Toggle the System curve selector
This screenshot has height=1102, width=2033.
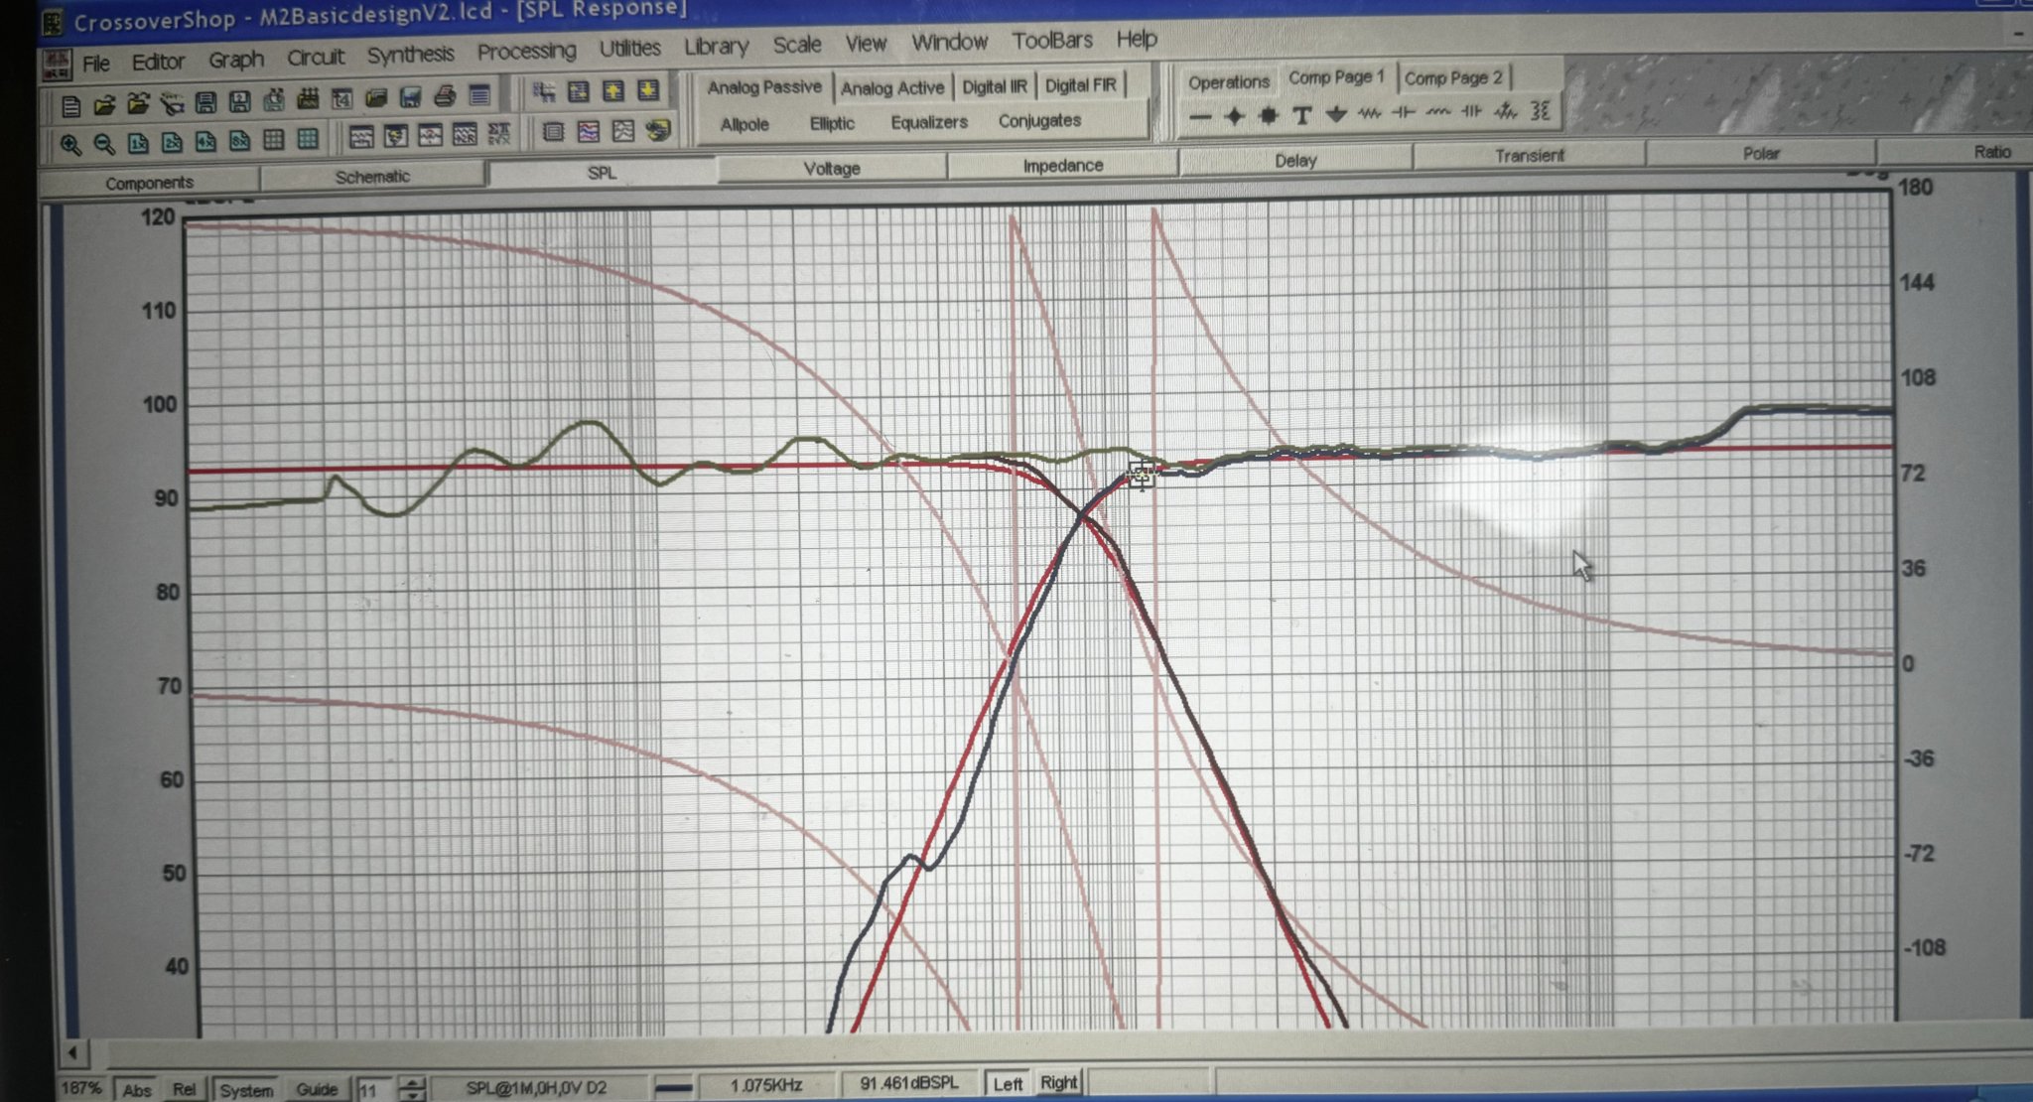coord(246,1090)
